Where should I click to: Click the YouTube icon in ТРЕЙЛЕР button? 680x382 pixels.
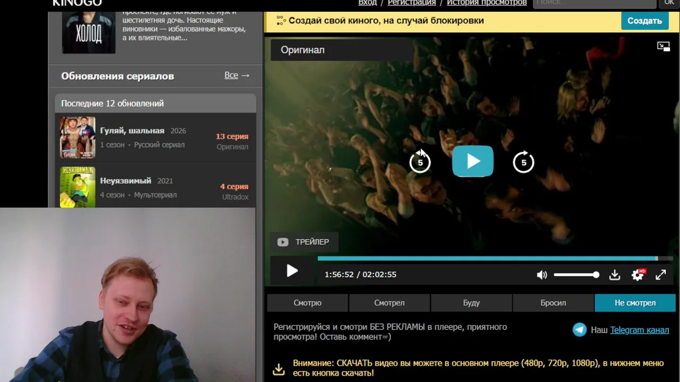[283, 242]
